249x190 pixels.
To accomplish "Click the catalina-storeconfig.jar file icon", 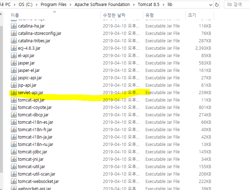I will click(x=14, y=33).
